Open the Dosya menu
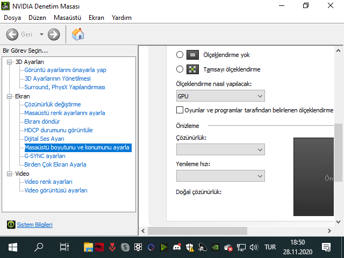Viewport: 344px width, 258px height. click(12, 18)
